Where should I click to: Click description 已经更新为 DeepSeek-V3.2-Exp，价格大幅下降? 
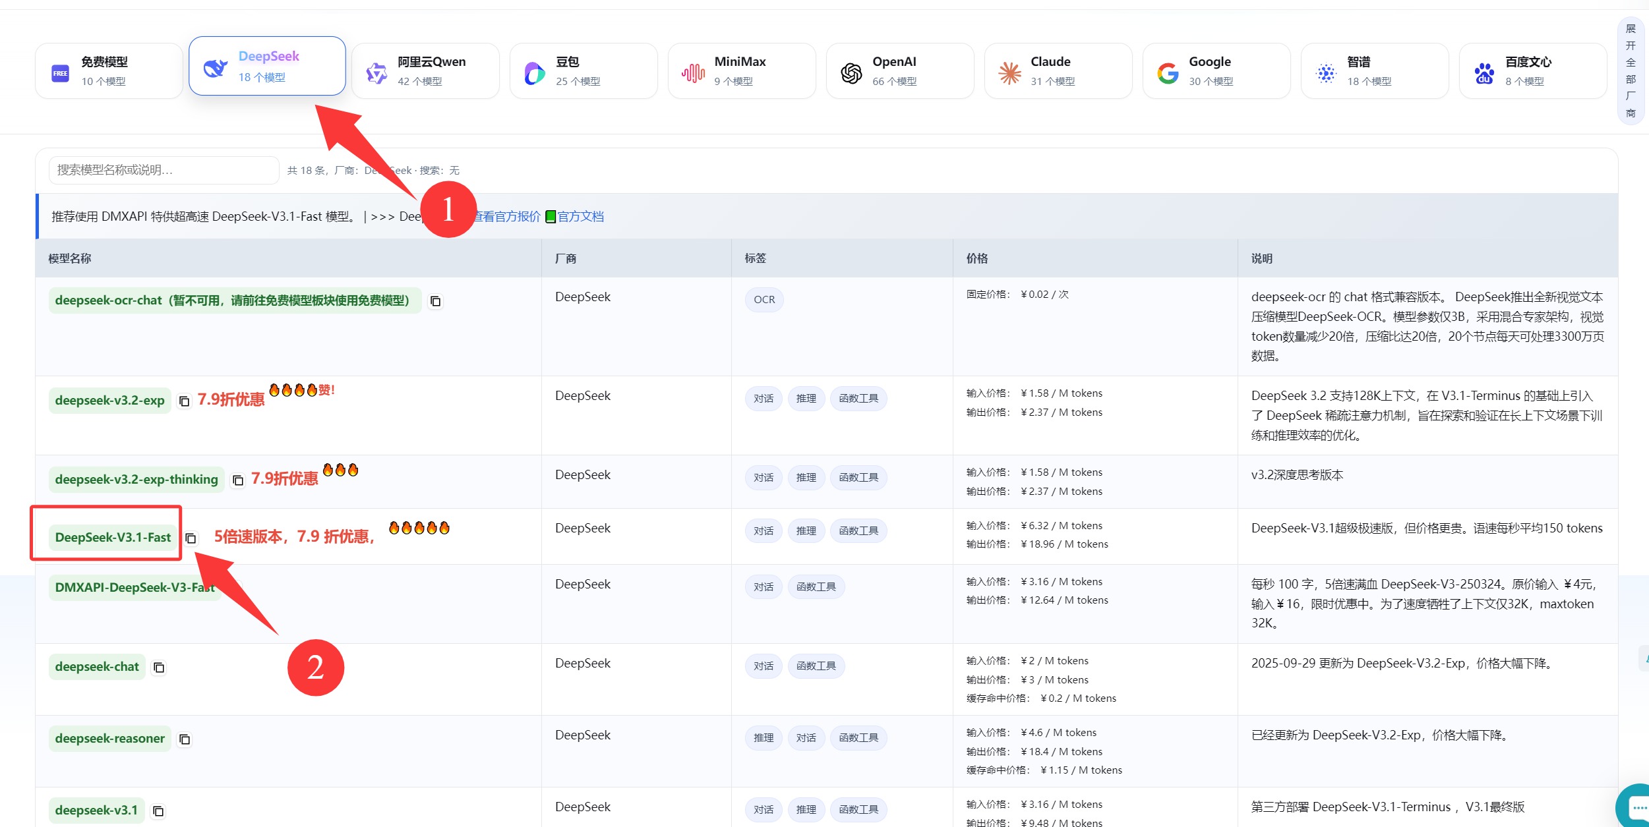(x=1381, y=735)
